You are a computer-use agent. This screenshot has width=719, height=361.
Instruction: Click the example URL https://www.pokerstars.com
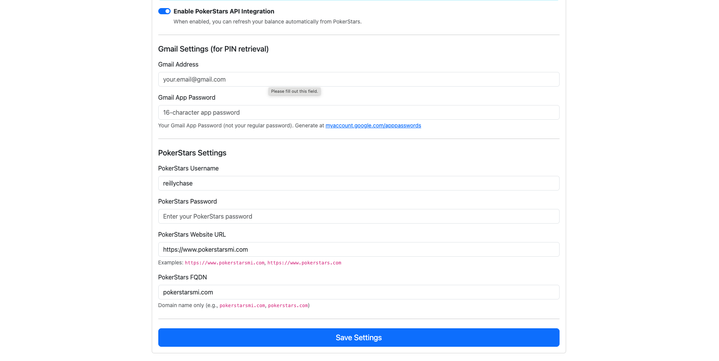pos(304,263)
